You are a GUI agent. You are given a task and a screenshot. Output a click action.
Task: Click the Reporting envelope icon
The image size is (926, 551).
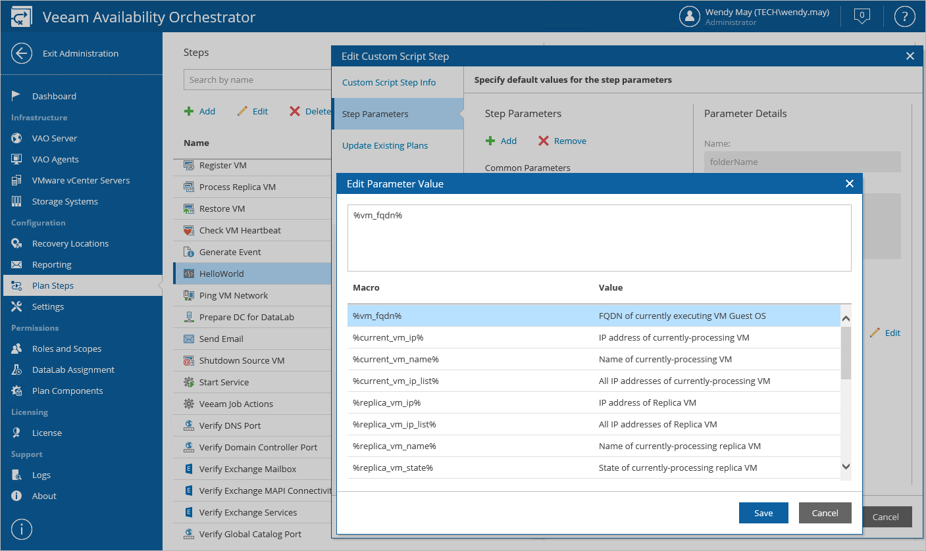[17, 264]
